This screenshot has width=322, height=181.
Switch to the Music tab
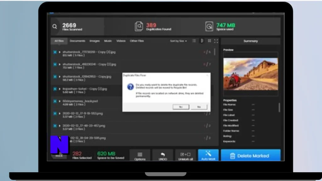(x=108, y=41)
